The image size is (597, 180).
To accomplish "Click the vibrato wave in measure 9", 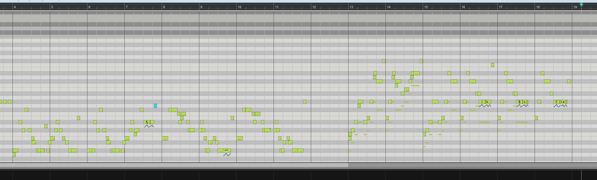I will 227,155.
